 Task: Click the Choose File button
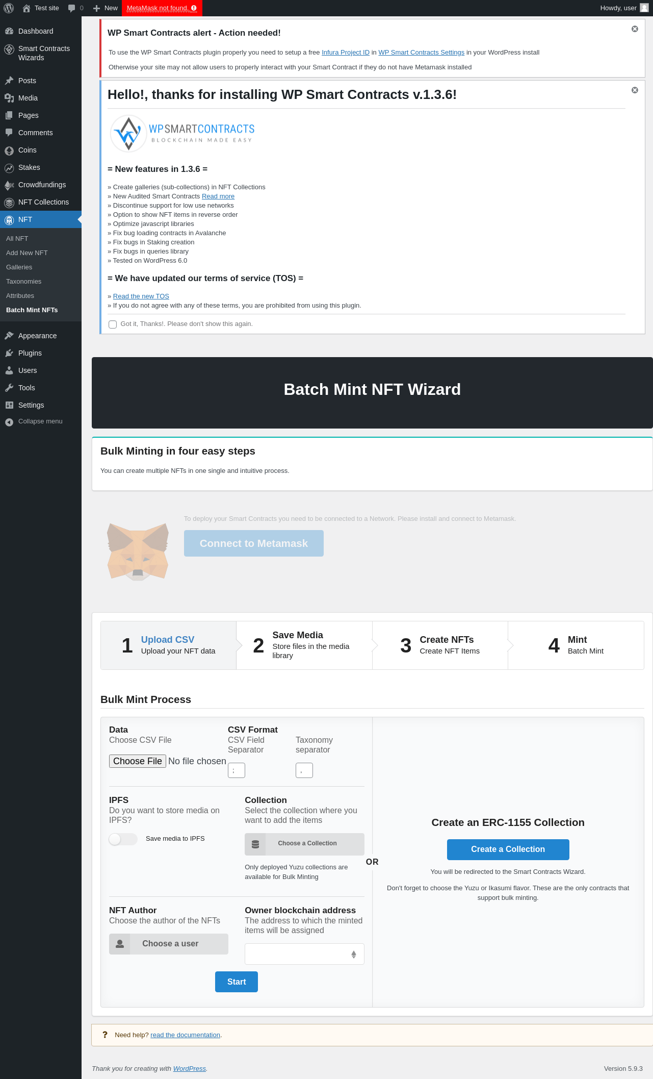click(138, 761)
